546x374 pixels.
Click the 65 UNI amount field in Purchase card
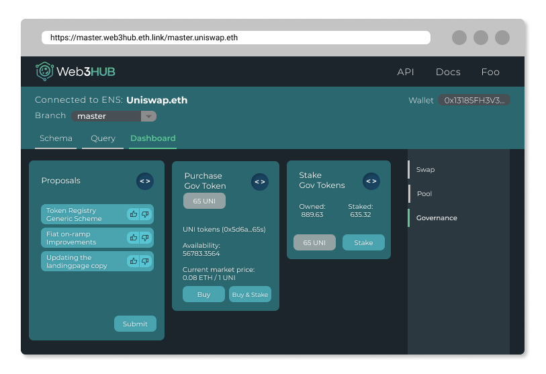(x=204, y=201)
